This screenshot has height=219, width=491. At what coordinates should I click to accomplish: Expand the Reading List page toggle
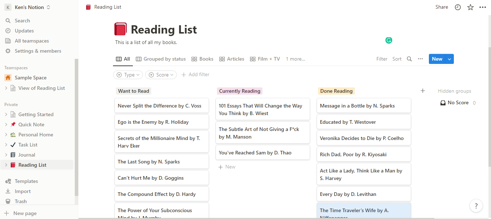coord(6,165)
